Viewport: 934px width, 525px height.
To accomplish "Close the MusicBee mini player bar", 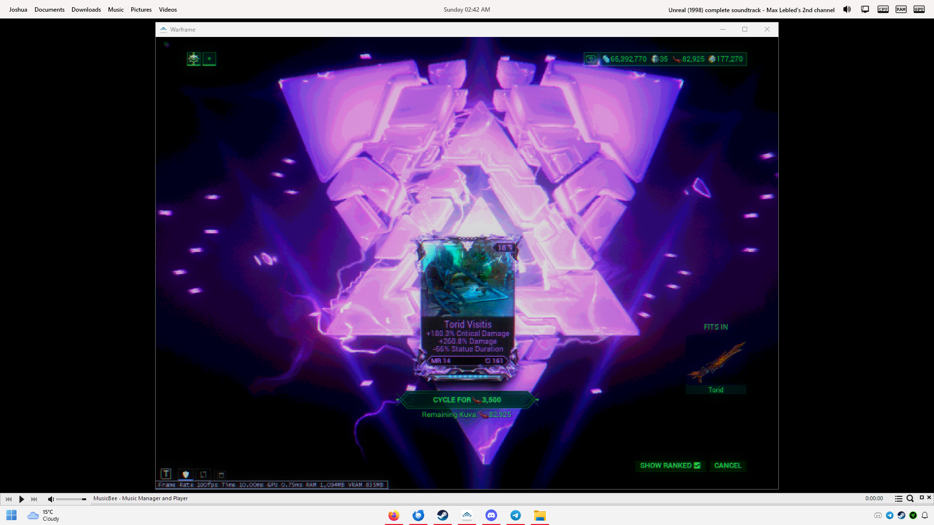I will click(x=929, y=497).
